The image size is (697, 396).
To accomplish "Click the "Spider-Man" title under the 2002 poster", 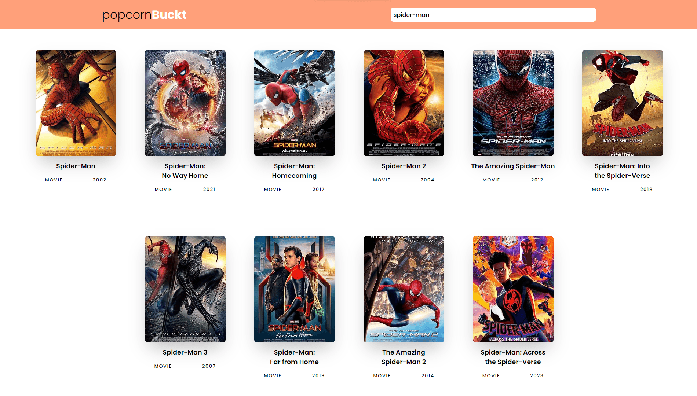I will point(76,166).
